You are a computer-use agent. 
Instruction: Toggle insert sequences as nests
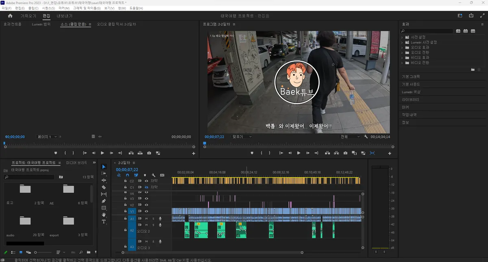coord(119,175)
